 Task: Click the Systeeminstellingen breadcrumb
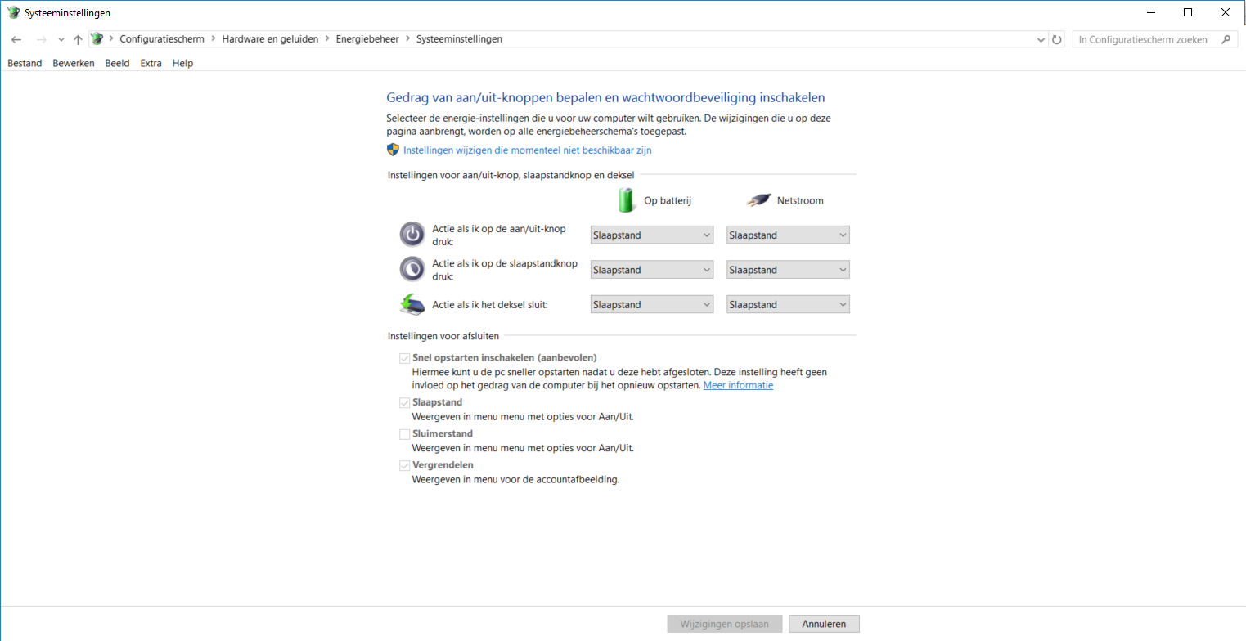coord(459,39)
